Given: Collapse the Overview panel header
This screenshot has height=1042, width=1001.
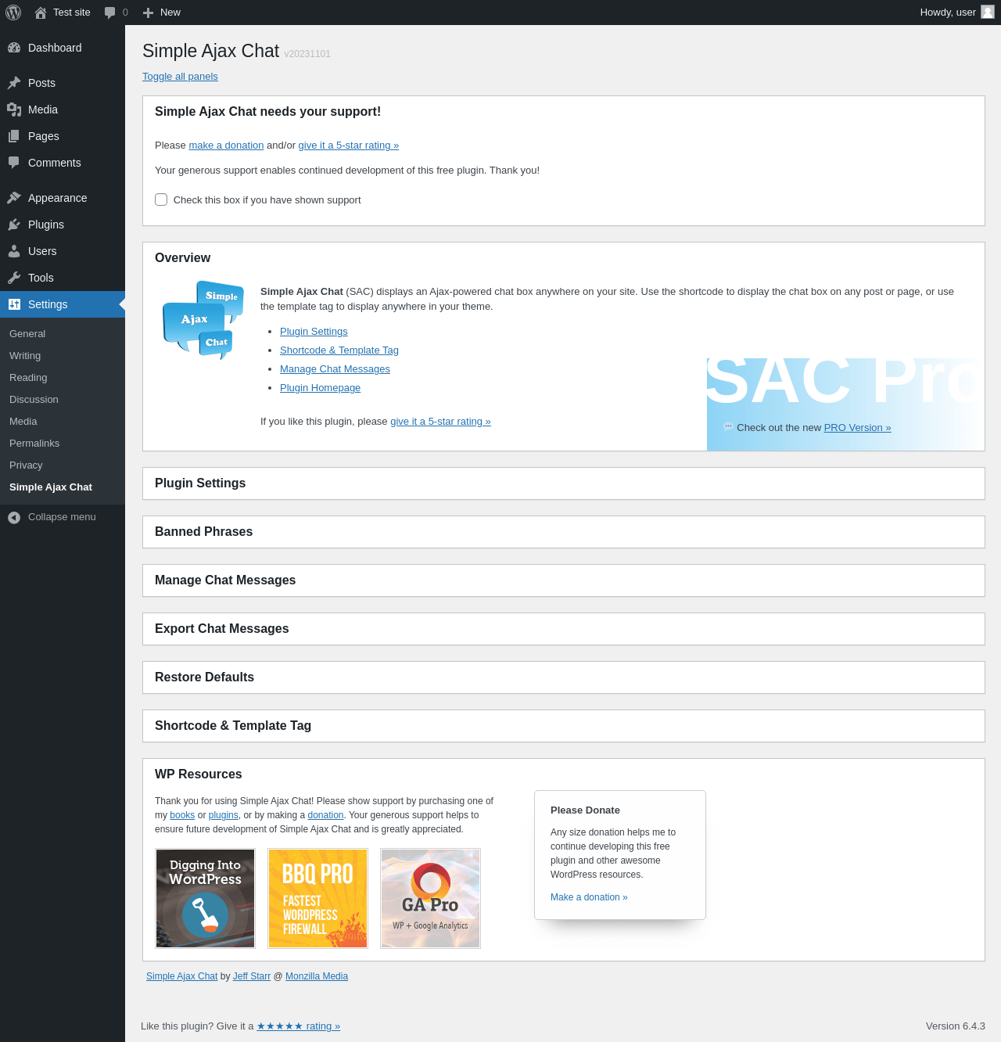Looking at the screenshot, I should (563, 258).
